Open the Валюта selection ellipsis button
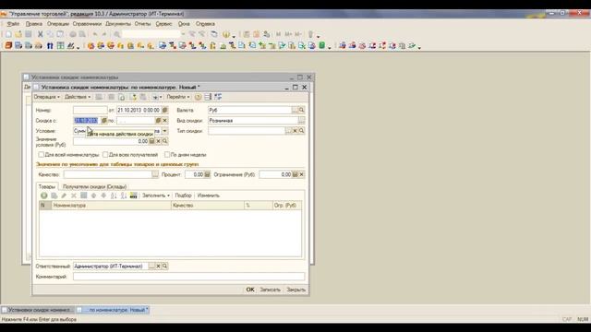This screenshot has width=591, height=332. [295, 110]
